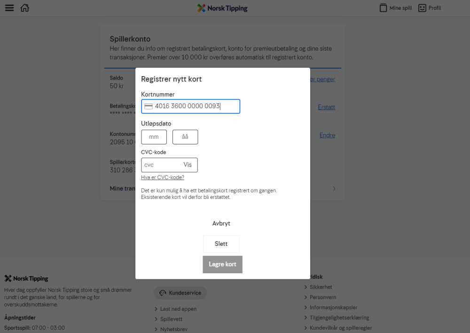
Task: Click the Lagre kort button
Action: (x=222, y=264)
